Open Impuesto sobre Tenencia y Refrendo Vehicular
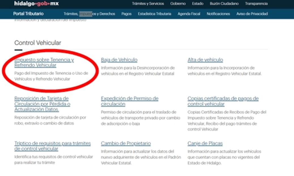Image resolution: width=294 pixels, height=176 pixels. [44, 62]
